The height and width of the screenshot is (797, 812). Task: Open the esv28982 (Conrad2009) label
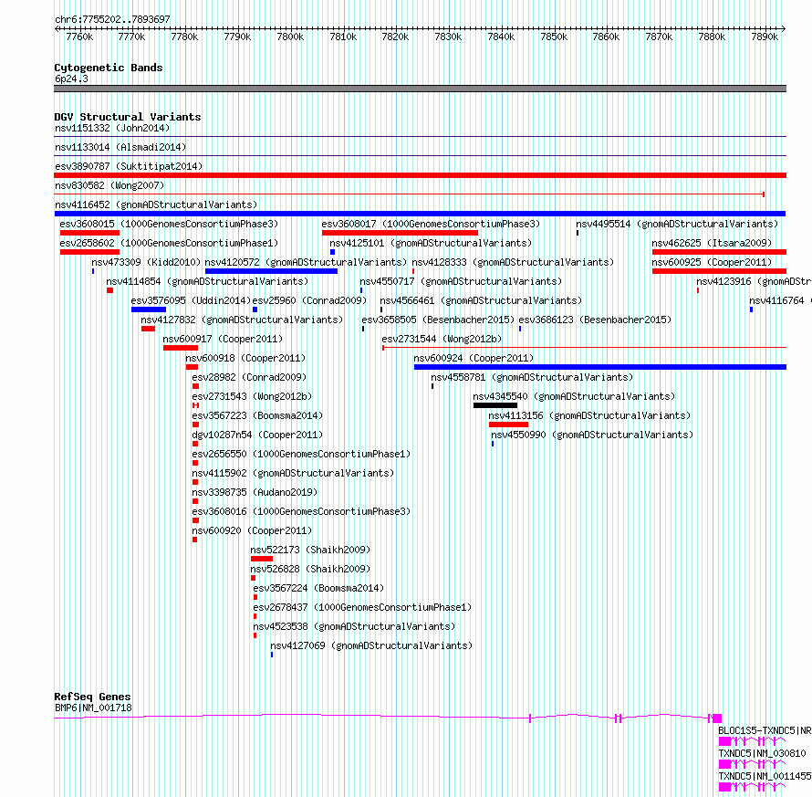(250, 377)
